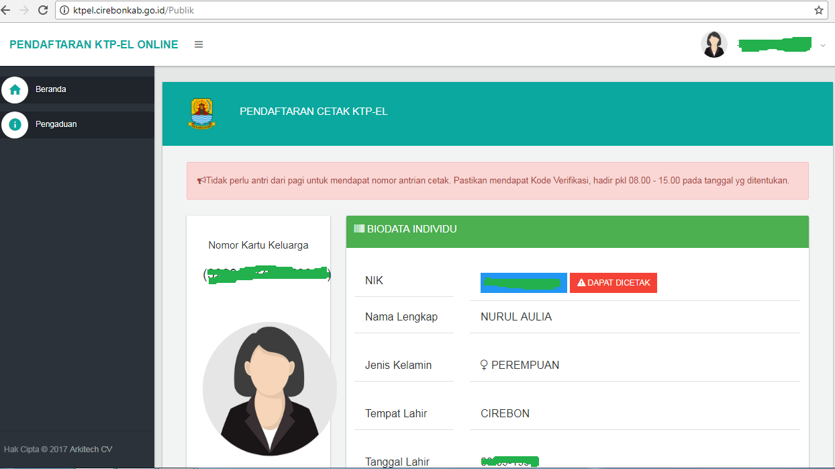
Task: Click the DAPAT DICETAK red button
Action: pyautogui.click(x=613, y=282)
